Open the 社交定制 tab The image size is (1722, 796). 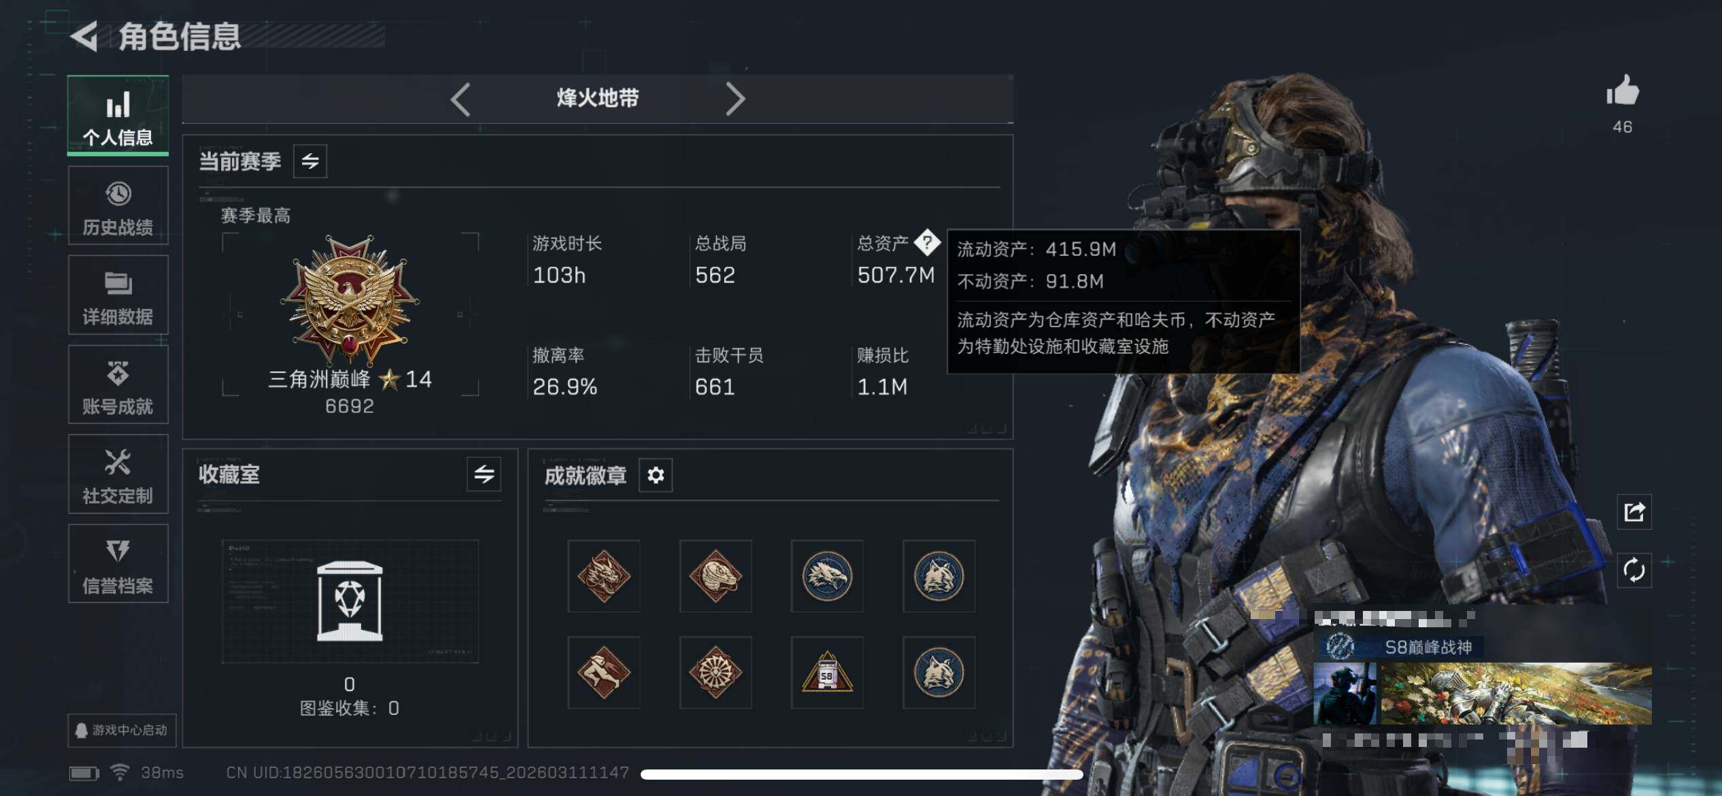click(x=118, y=474)
